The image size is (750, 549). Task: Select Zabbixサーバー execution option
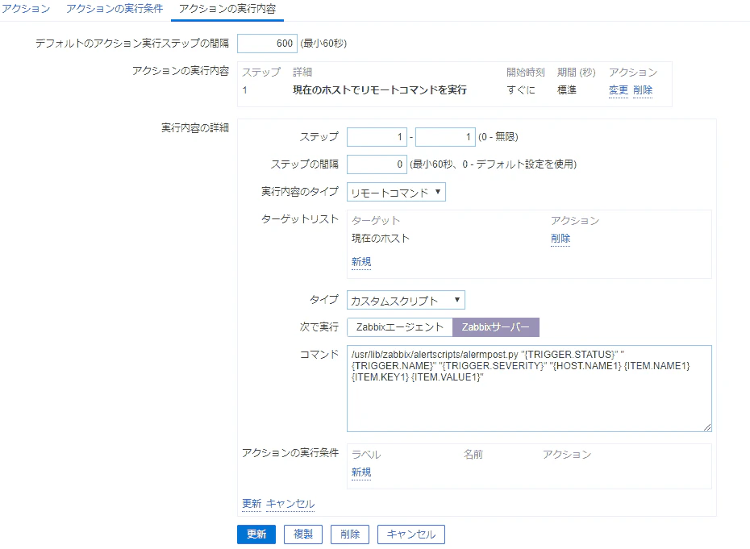tap(495, 327)
